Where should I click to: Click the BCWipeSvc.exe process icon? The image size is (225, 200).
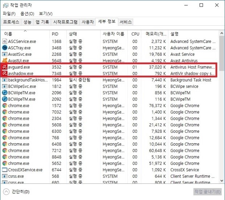[x=5, y=86]
